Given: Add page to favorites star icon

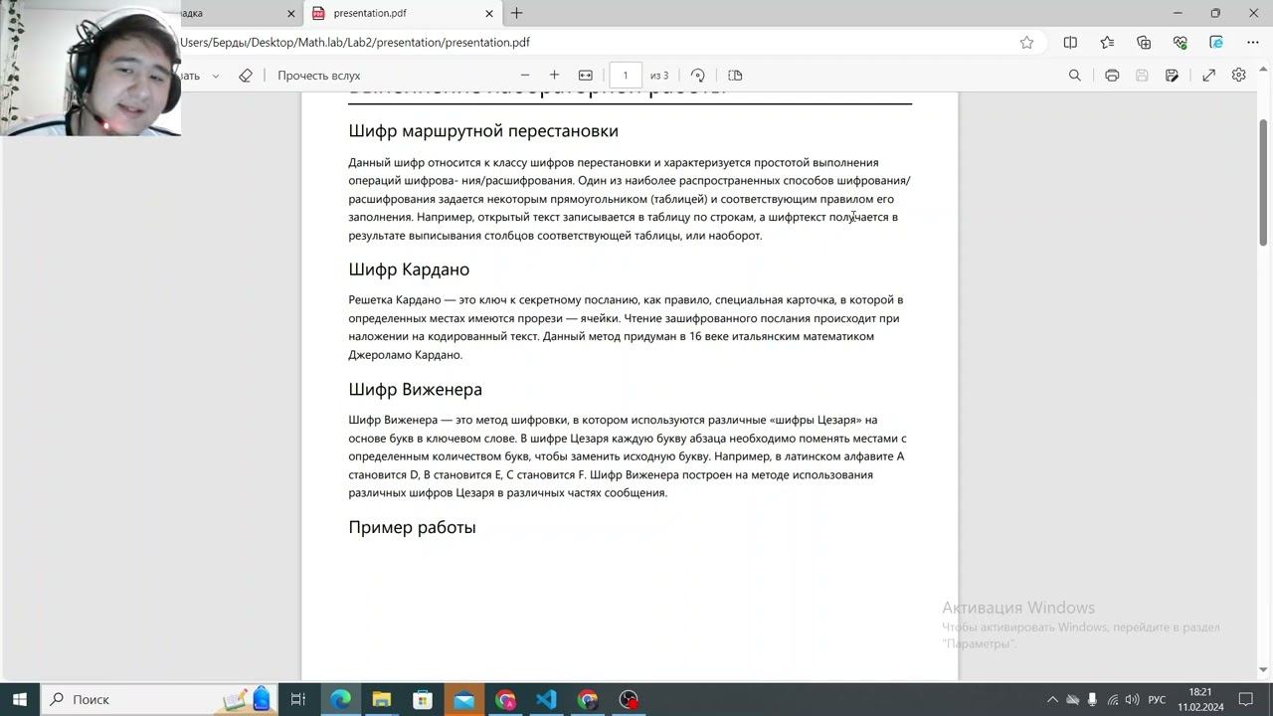Looking at the screenshot, I should 1026,43.
